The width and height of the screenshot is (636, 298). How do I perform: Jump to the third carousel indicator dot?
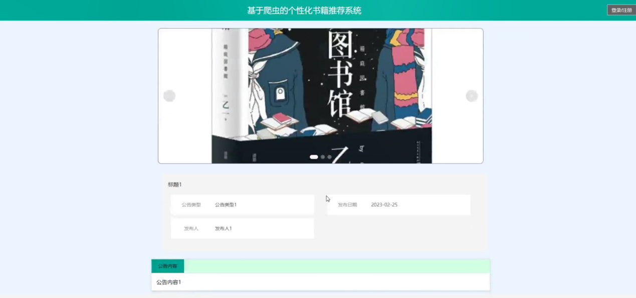[329, 157]
